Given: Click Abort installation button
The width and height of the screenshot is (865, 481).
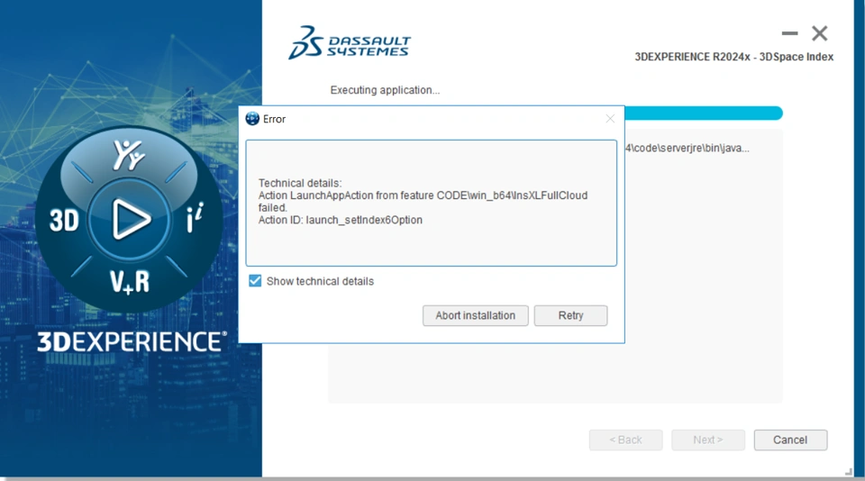Looking at the screenshot, I should pos(475,315).
